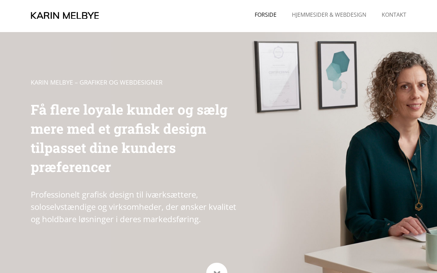The image size is (437, 273).
Task: Click the gold hexagon necklace pendant
Action: pos(419,206)
